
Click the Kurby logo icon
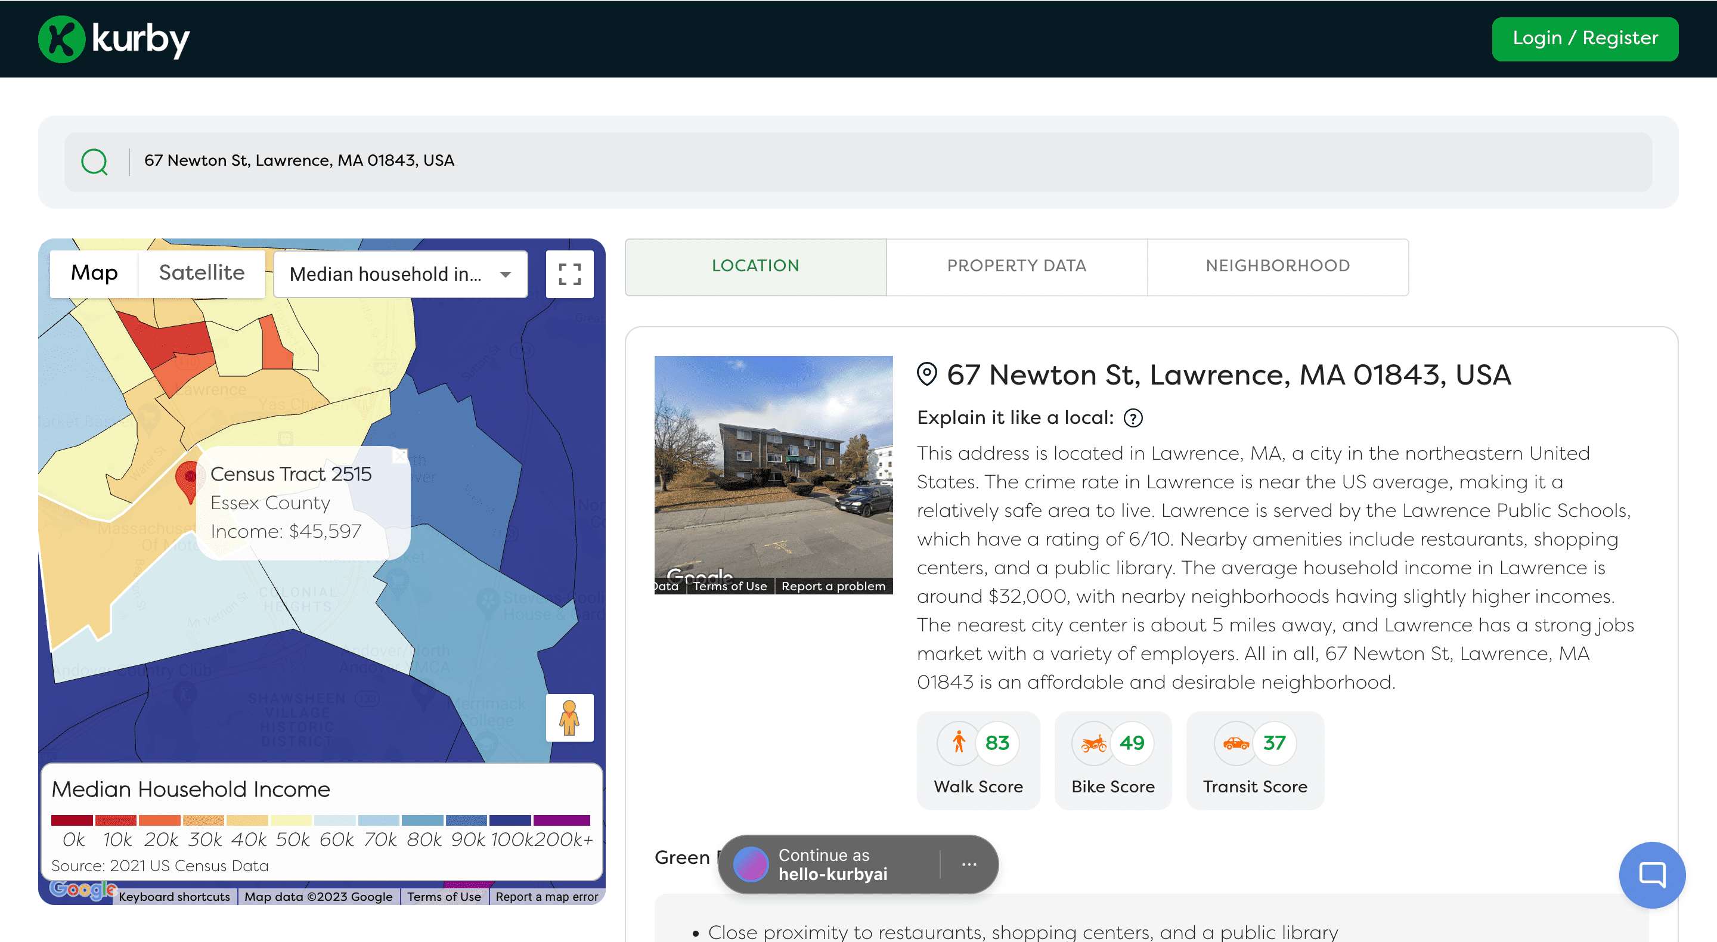tap(61, 39)
